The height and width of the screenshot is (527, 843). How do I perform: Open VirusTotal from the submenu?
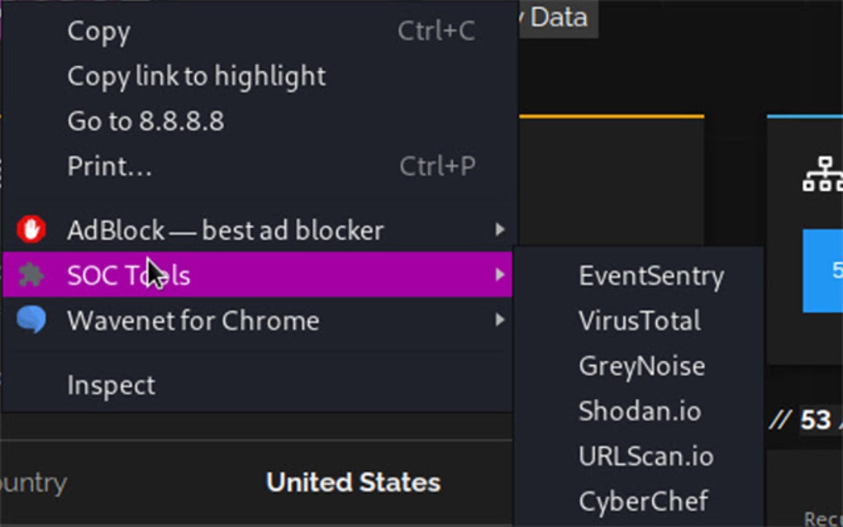(640, 321)
